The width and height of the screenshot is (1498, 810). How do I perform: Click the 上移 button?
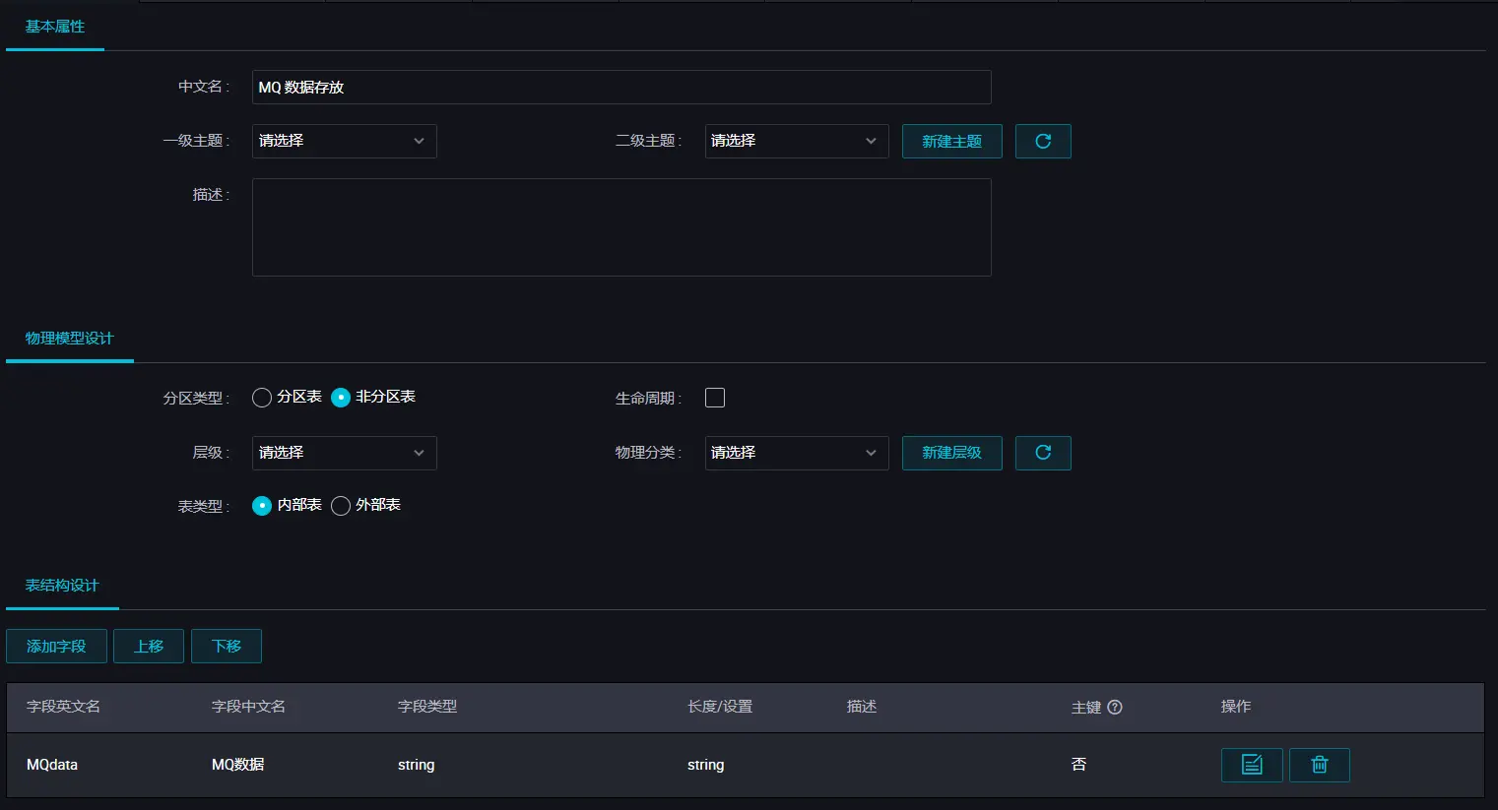148,646
